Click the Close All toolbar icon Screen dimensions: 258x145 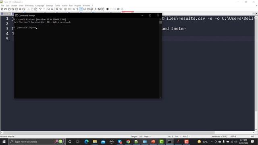(20, 9)
